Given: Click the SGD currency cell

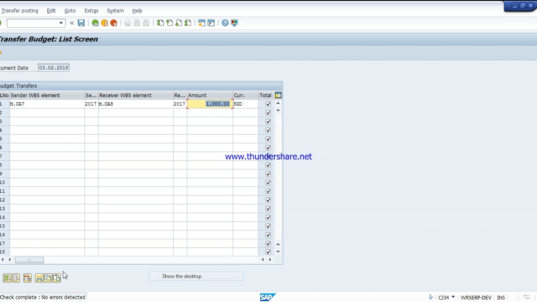Looking at the screenshot, I should (x=245, y=104).
